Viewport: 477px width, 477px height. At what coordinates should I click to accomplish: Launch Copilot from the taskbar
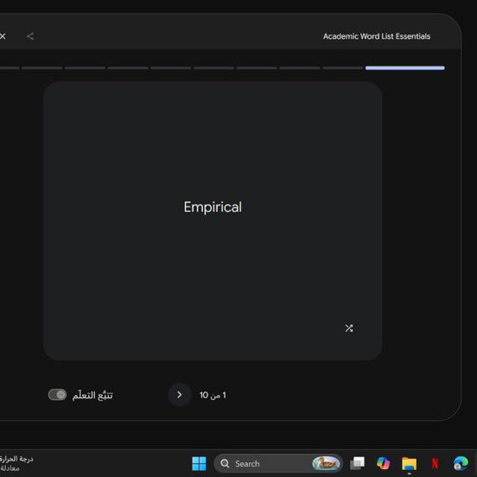[x=383, y=463]
